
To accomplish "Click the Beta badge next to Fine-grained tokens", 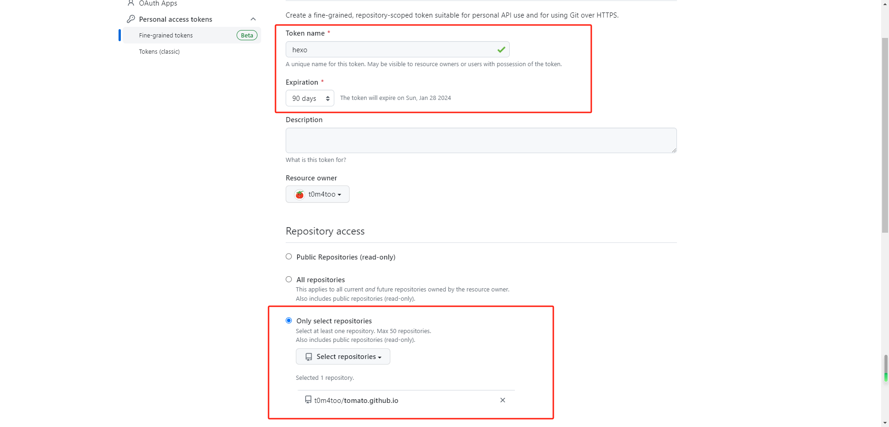I will (x=247, y=35).
